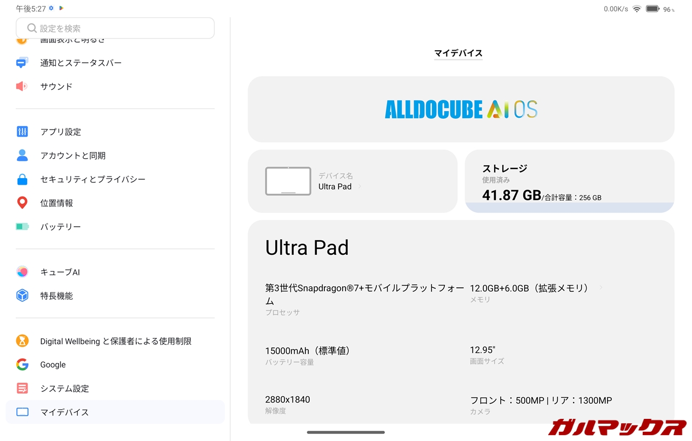Select the 特長機能 cube icon

(x=22, y=296)
